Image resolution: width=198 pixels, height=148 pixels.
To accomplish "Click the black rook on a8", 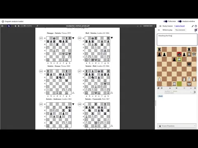I will (x=159, y=49).
